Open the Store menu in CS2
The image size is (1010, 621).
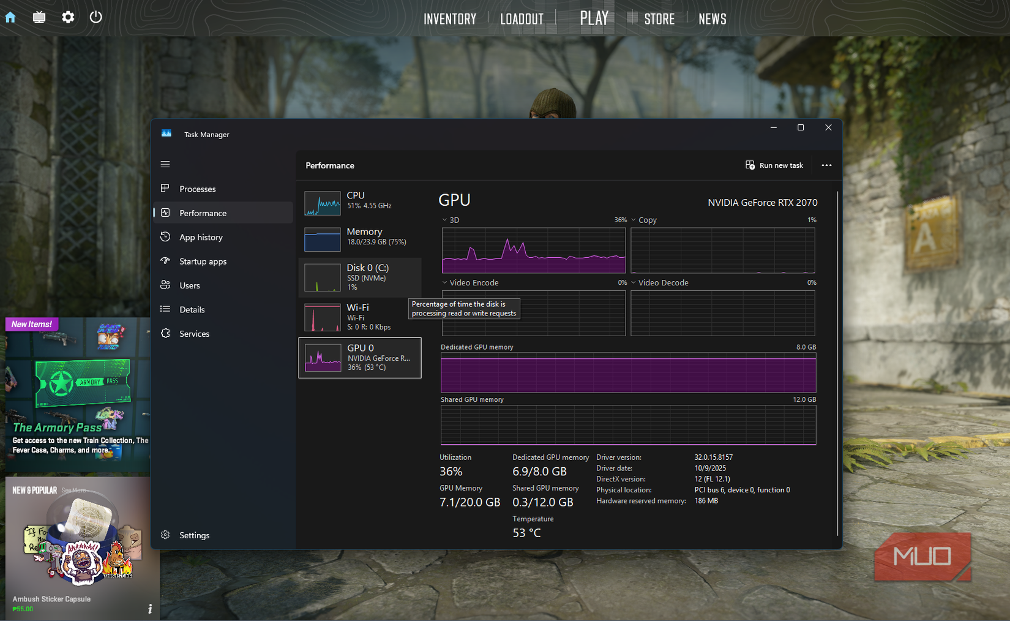point(659,18)
